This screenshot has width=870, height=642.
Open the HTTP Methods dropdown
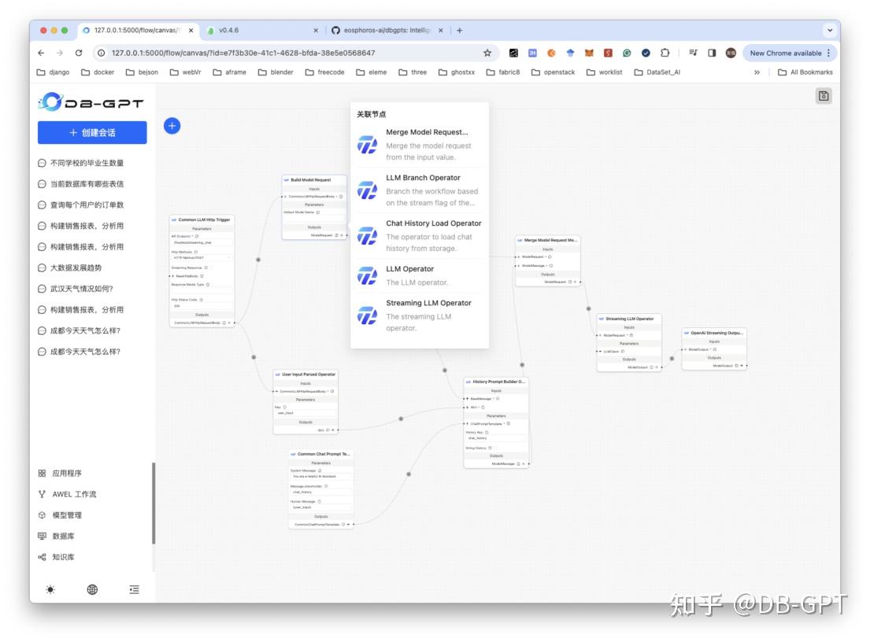click(x=200, y=257)
